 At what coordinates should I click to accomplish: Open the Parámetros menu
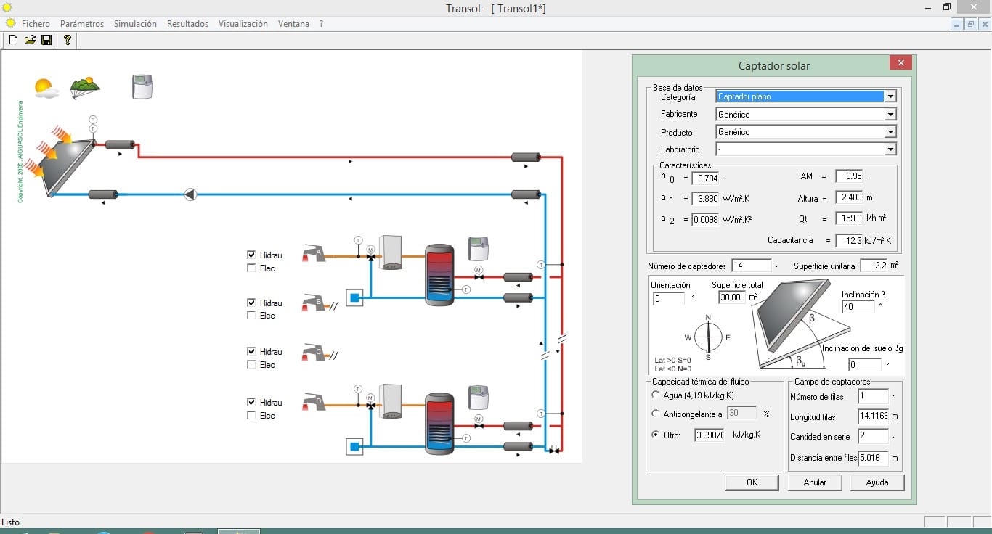82,24
